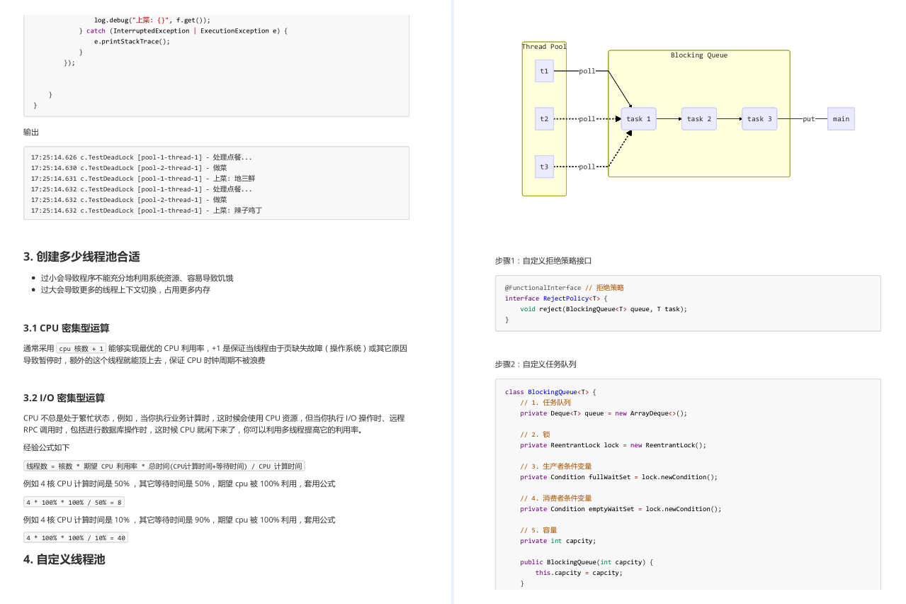This screenshot has height=604, width=906.
Task: Click heading '3.2 I/O 密集型运算'
Action: [x=64, y=398]
